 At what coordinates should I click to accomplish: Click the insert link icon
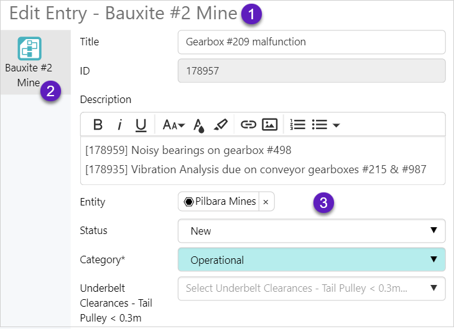pos(249,125)
